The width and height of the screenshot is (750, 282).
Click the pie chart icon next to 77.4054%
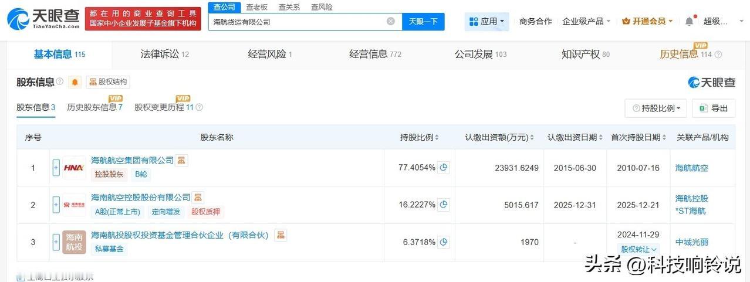coord(444,168)
